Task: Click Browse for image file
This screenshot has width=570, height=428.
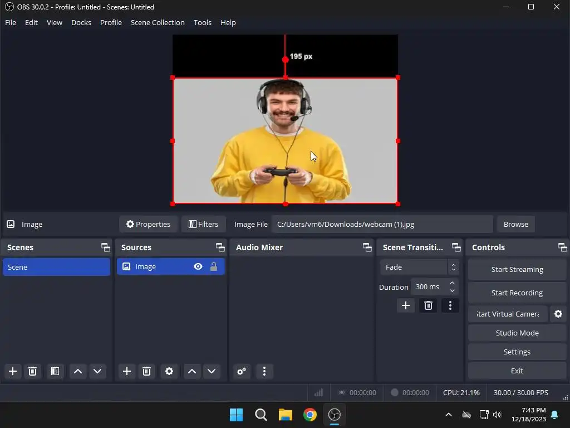Action: coord(515,224)
